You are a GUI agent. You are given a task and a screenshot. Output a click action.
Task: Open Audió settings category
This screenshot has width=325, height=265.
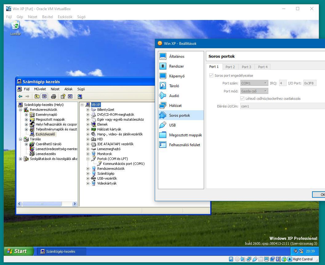(181, 95)
